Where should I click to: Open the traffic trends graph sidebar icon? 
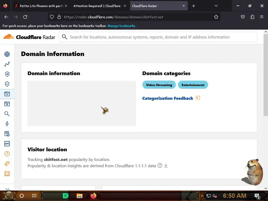(7, 64)
